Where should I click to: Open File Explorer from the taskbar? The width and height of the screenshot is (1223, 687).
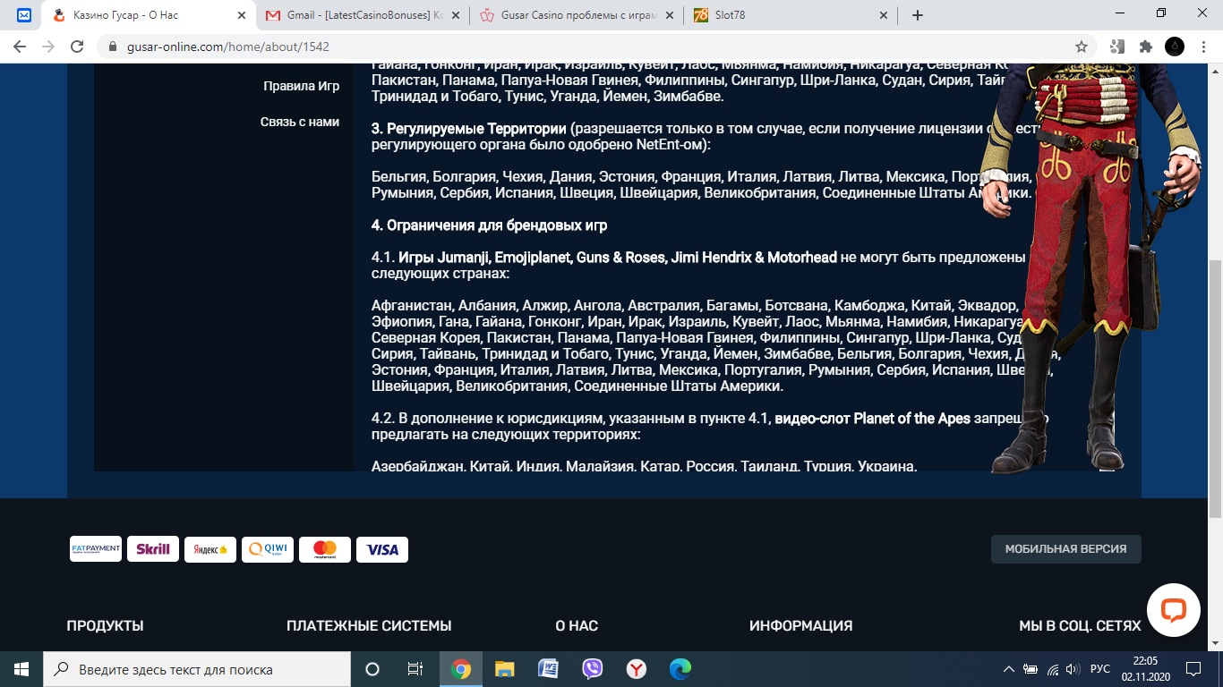click(505, 669)
